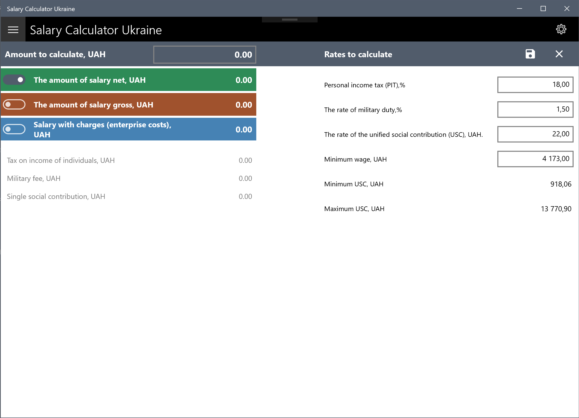Click the Maximum USC value
This screenshot has width=579, height=418.
point(556,209)
